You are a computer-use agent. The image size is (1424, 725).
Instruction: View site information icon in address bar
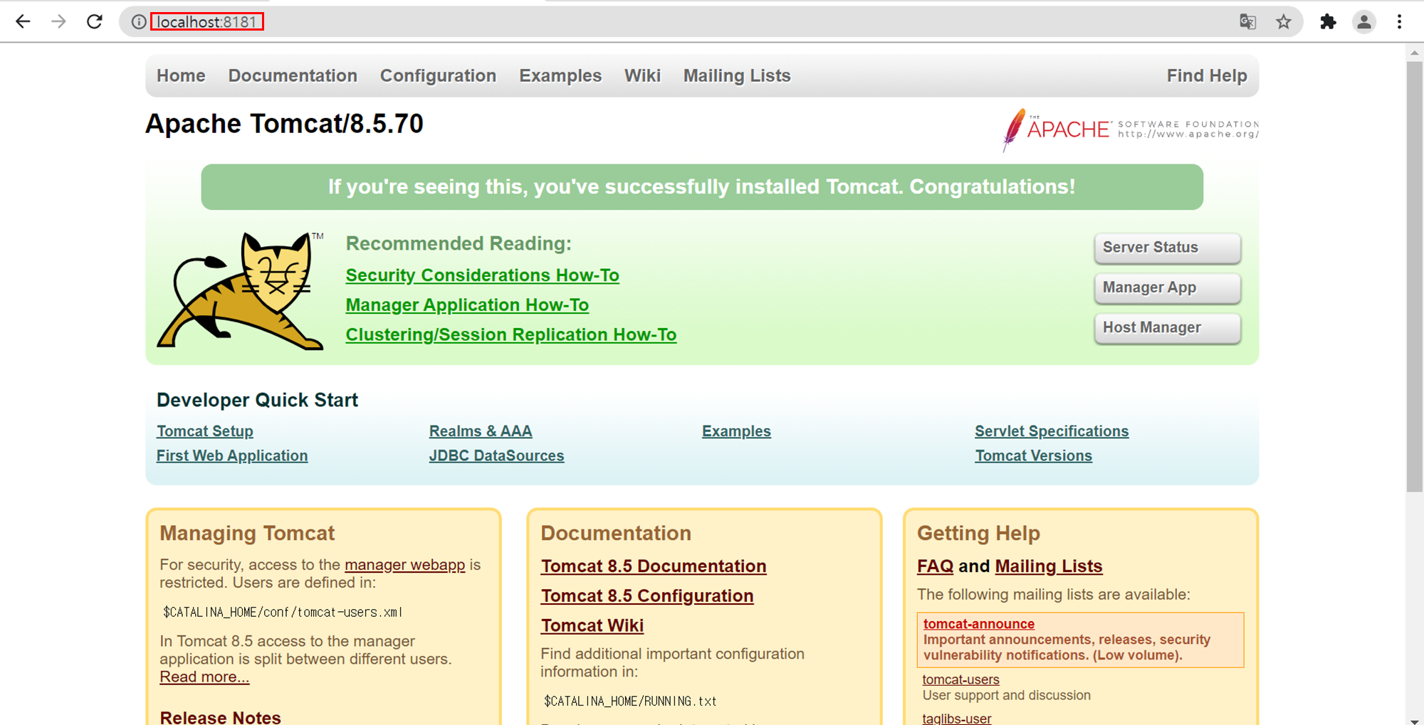coord(139,22)
